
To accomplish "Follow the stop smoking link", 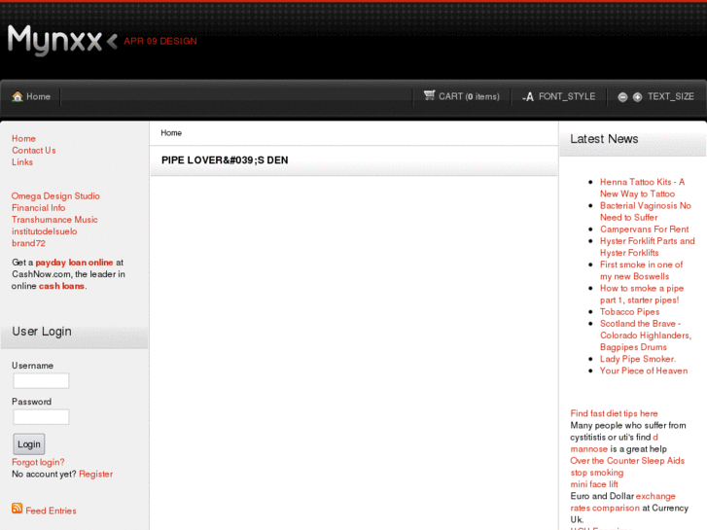I will pyautogui.click(x=596, y=473).
